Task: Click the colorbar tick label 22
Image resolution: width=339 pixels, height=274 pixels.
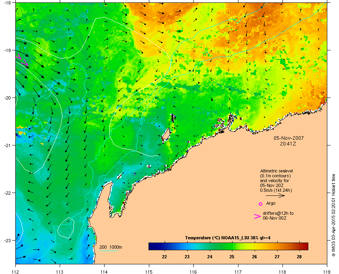Action: [165, 257]
